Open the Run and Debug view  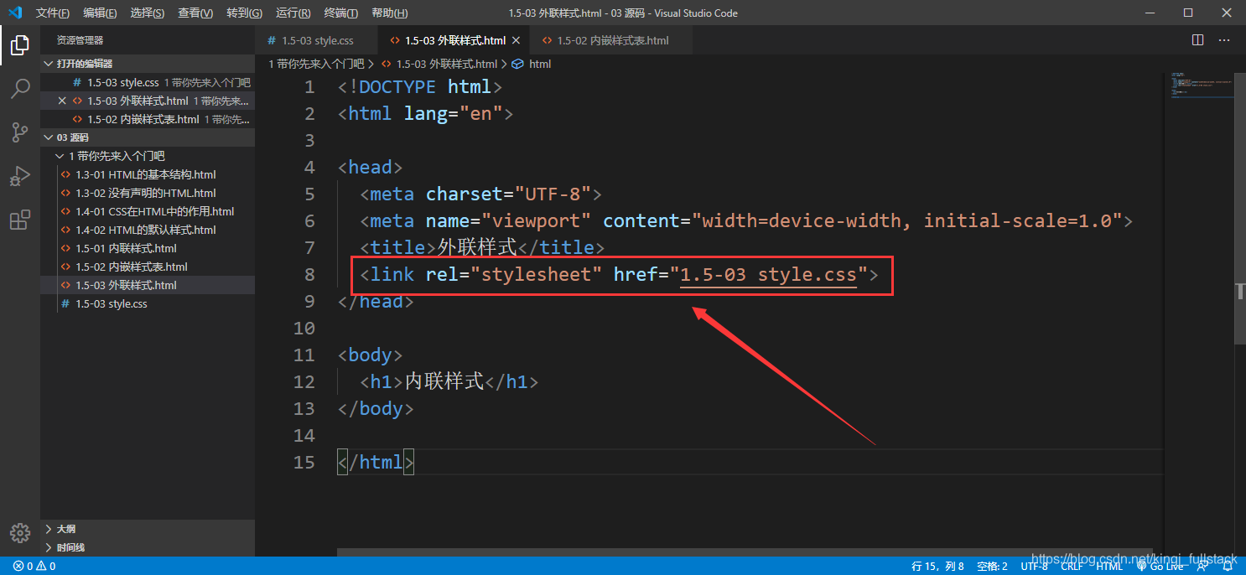[20, 176]
